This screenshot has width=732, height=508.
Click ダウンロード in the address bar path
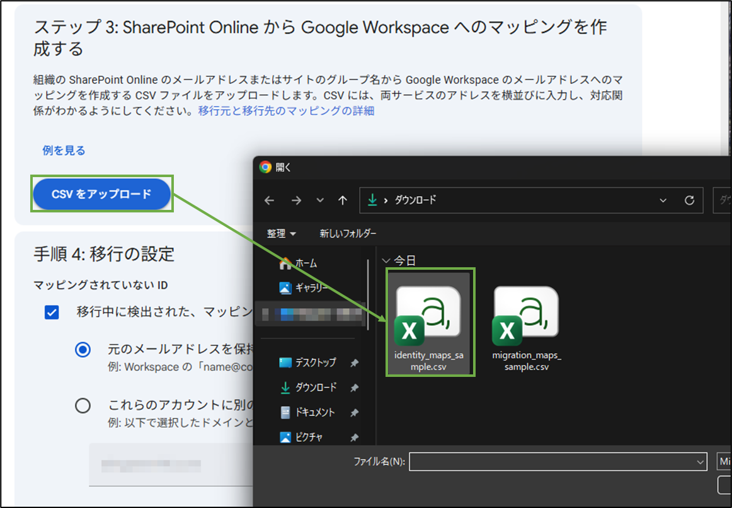(415, 200)
